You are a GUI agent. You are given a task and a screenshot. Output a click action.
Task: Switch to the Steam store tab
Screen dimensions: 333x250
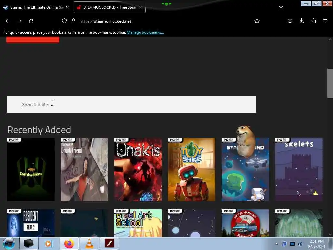(x=34, y=7)
